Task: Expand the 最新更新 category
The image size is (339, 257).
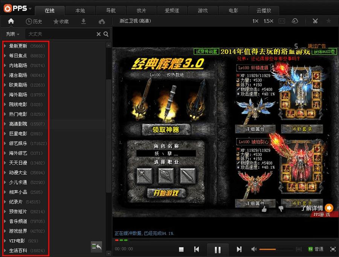Action: tap(5, 46)
